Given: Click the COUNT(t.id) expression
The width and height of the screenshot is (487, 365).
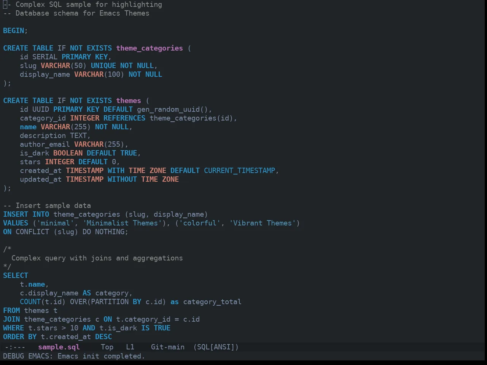Looking at the screenshot, I should 43,302.
